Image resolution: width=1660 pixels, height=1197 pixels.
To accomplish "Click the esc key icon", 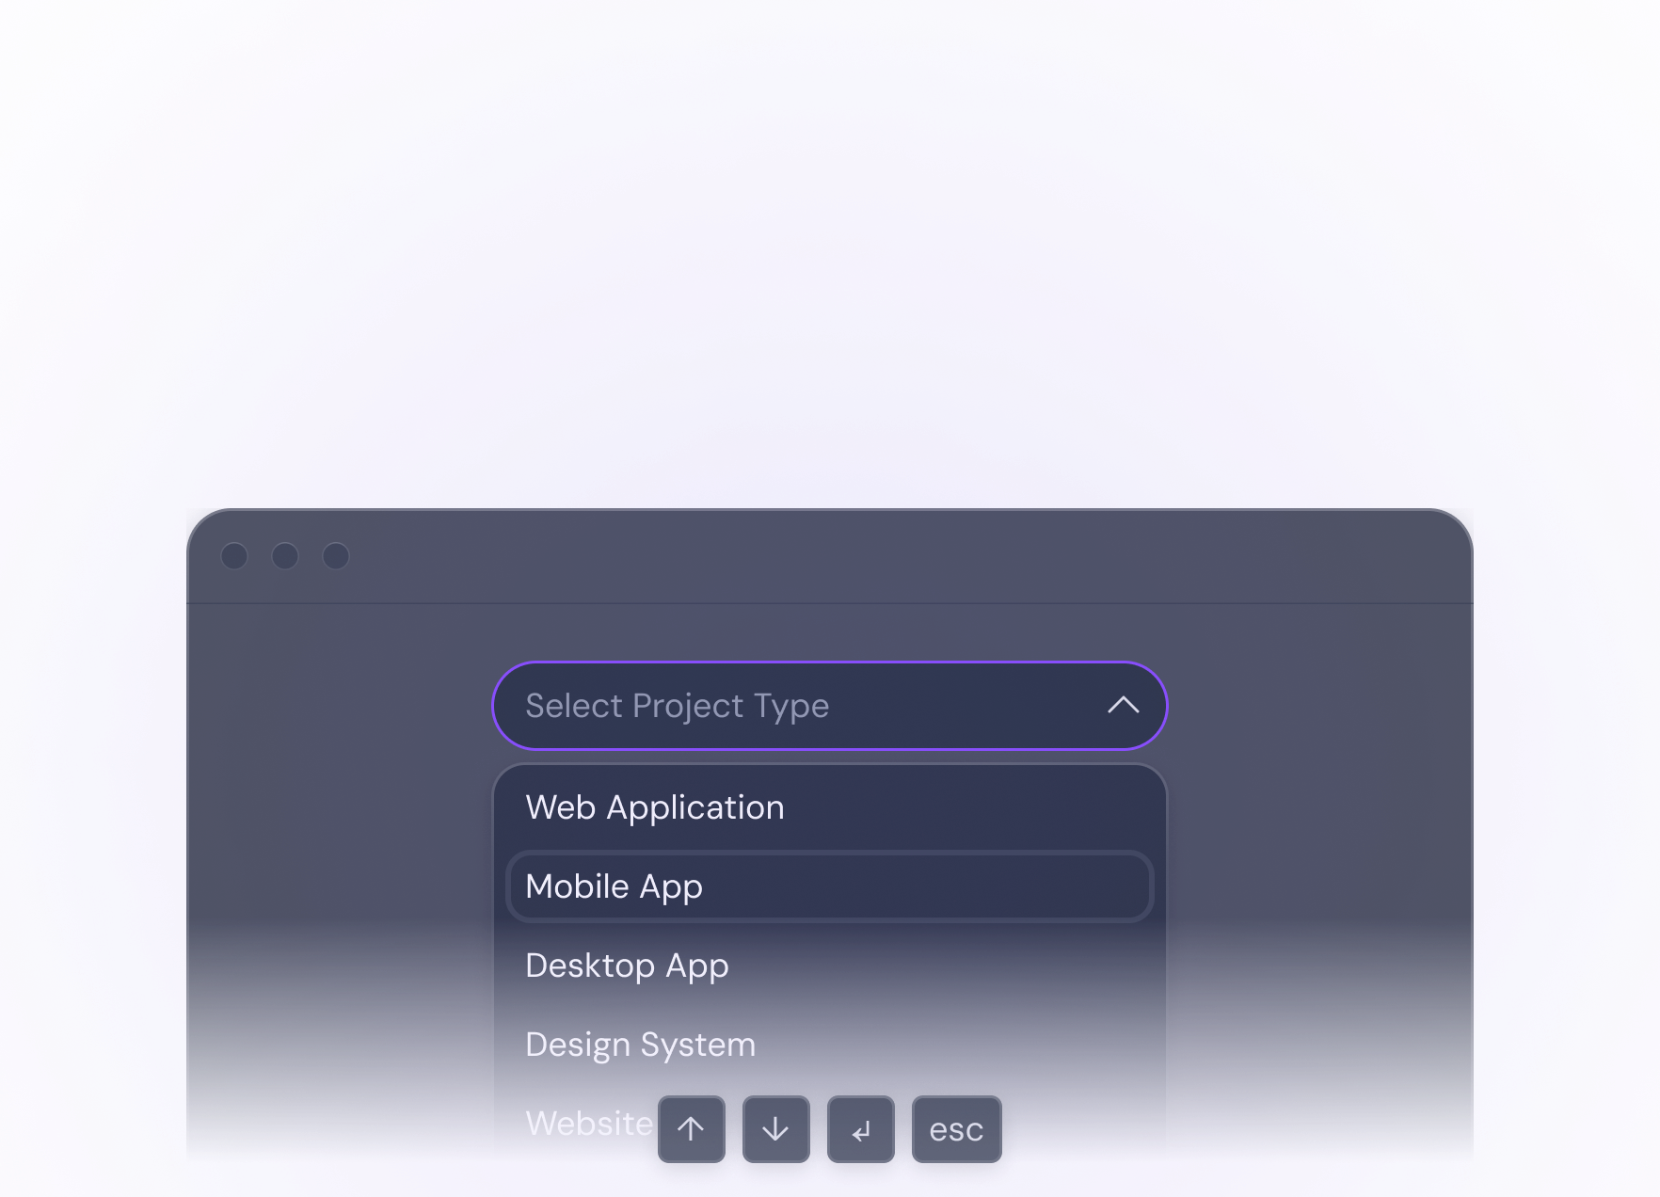I will [956, 1129].
